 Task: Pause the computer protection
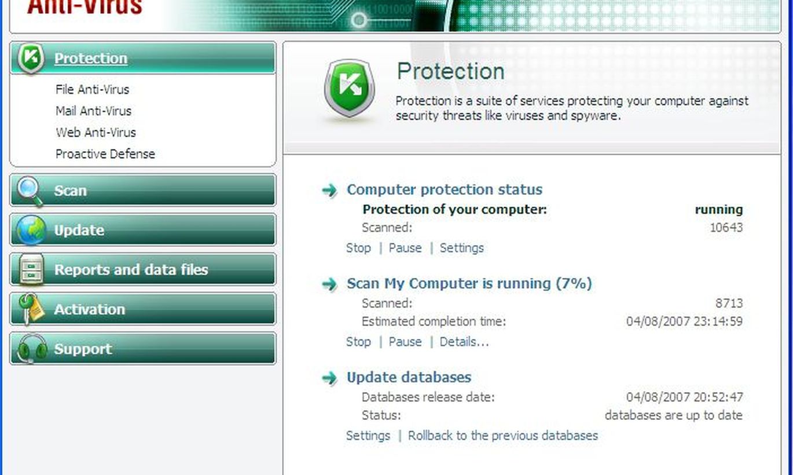pos(405,248)
